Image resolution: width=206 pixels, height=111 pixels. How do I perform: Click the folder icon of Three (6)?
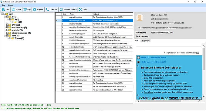[x=13, y=38]
